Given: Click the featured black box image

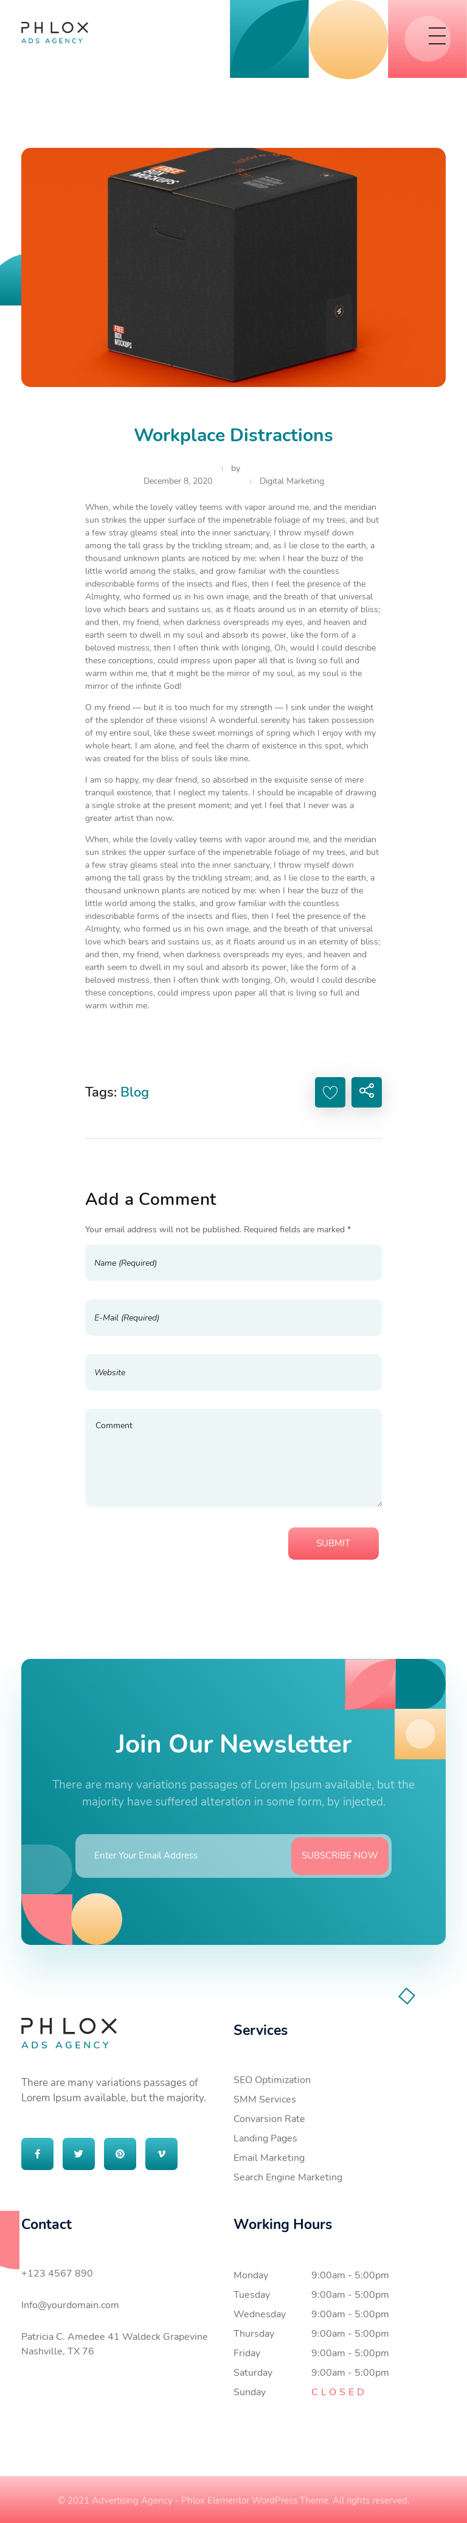Looking at the screenshot, I should (x=233, y=267).
